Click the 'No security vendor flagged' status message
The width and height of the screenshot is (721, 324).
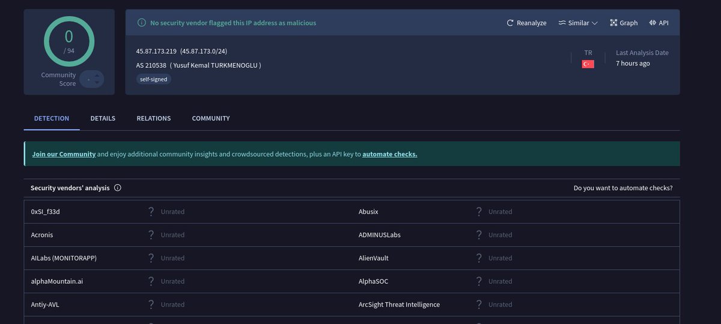point(233,23)
